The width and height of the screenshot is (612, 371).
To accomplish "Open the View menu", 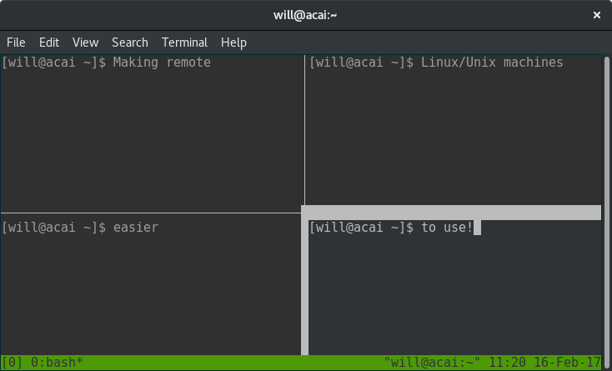I will [86, 43].
